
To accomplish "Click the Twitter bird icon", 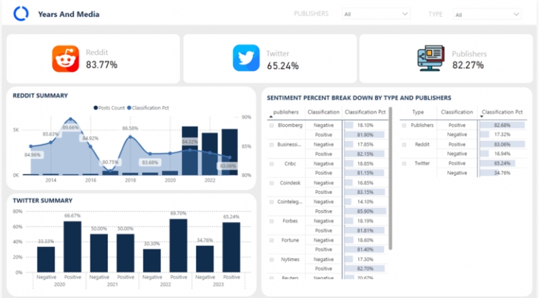I will (x=246, y=58).
